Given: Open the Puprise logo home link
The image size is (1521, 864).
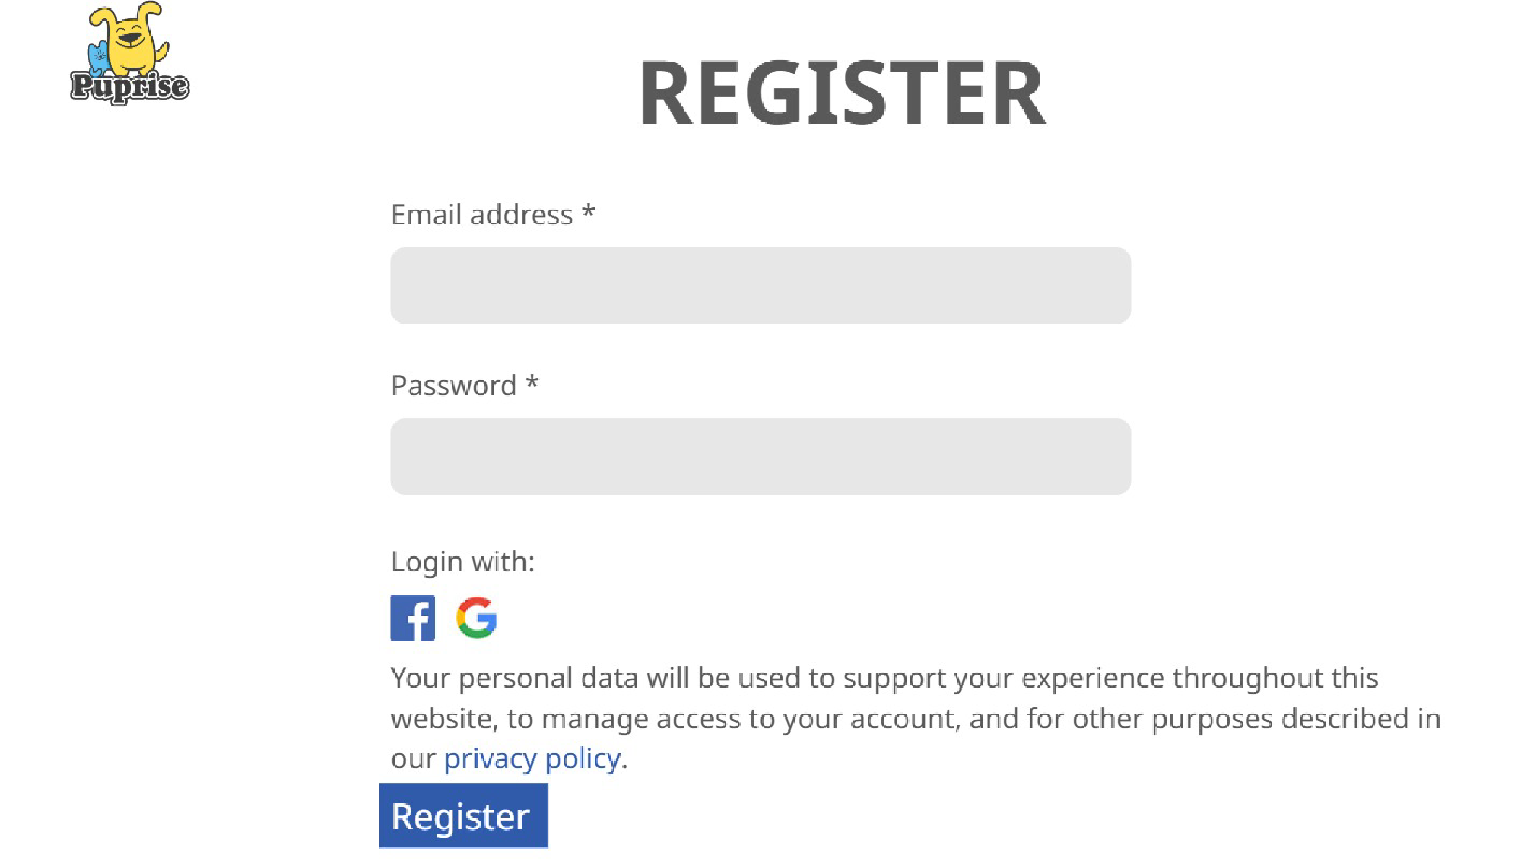Looking at the screenshot, I should coord(129,53).
